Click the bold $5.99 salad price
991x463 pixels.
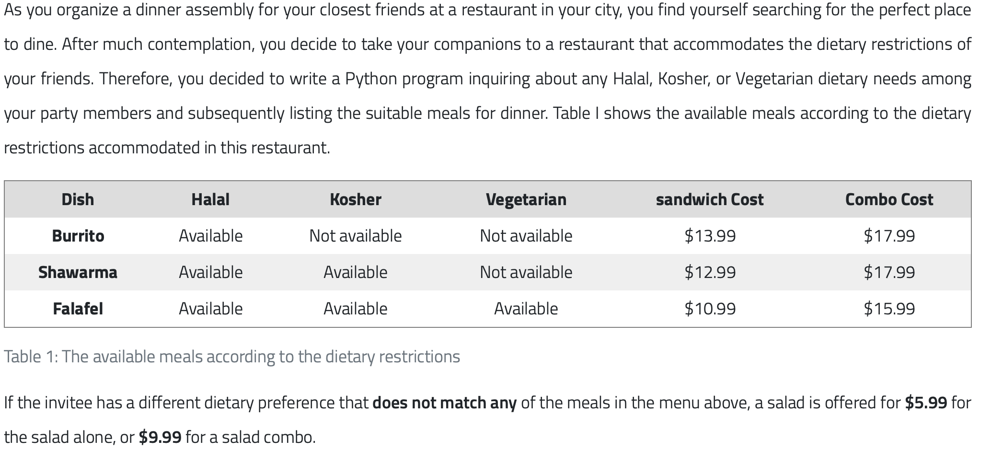point(926,403)
